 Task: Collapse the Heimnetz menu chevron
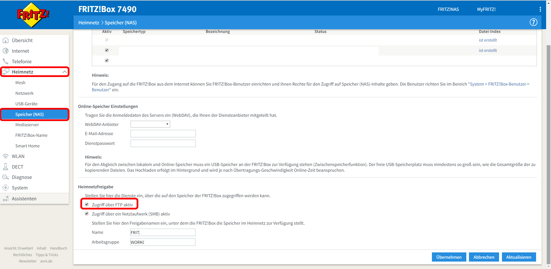pos(65,72)
